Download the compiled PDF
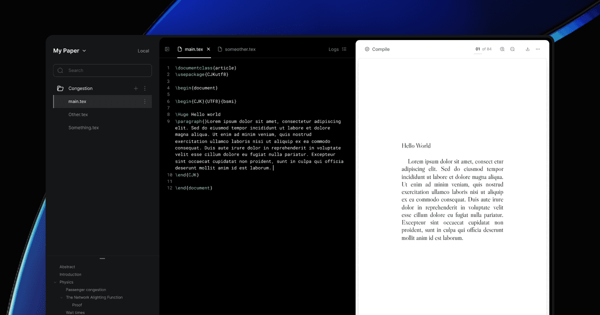Viewport: 600px width, 315px height. click(527, 49)
